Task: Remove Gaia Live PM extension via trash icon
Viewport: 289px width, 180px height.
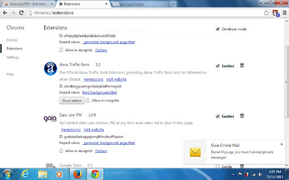Action: tap(242, 116)
